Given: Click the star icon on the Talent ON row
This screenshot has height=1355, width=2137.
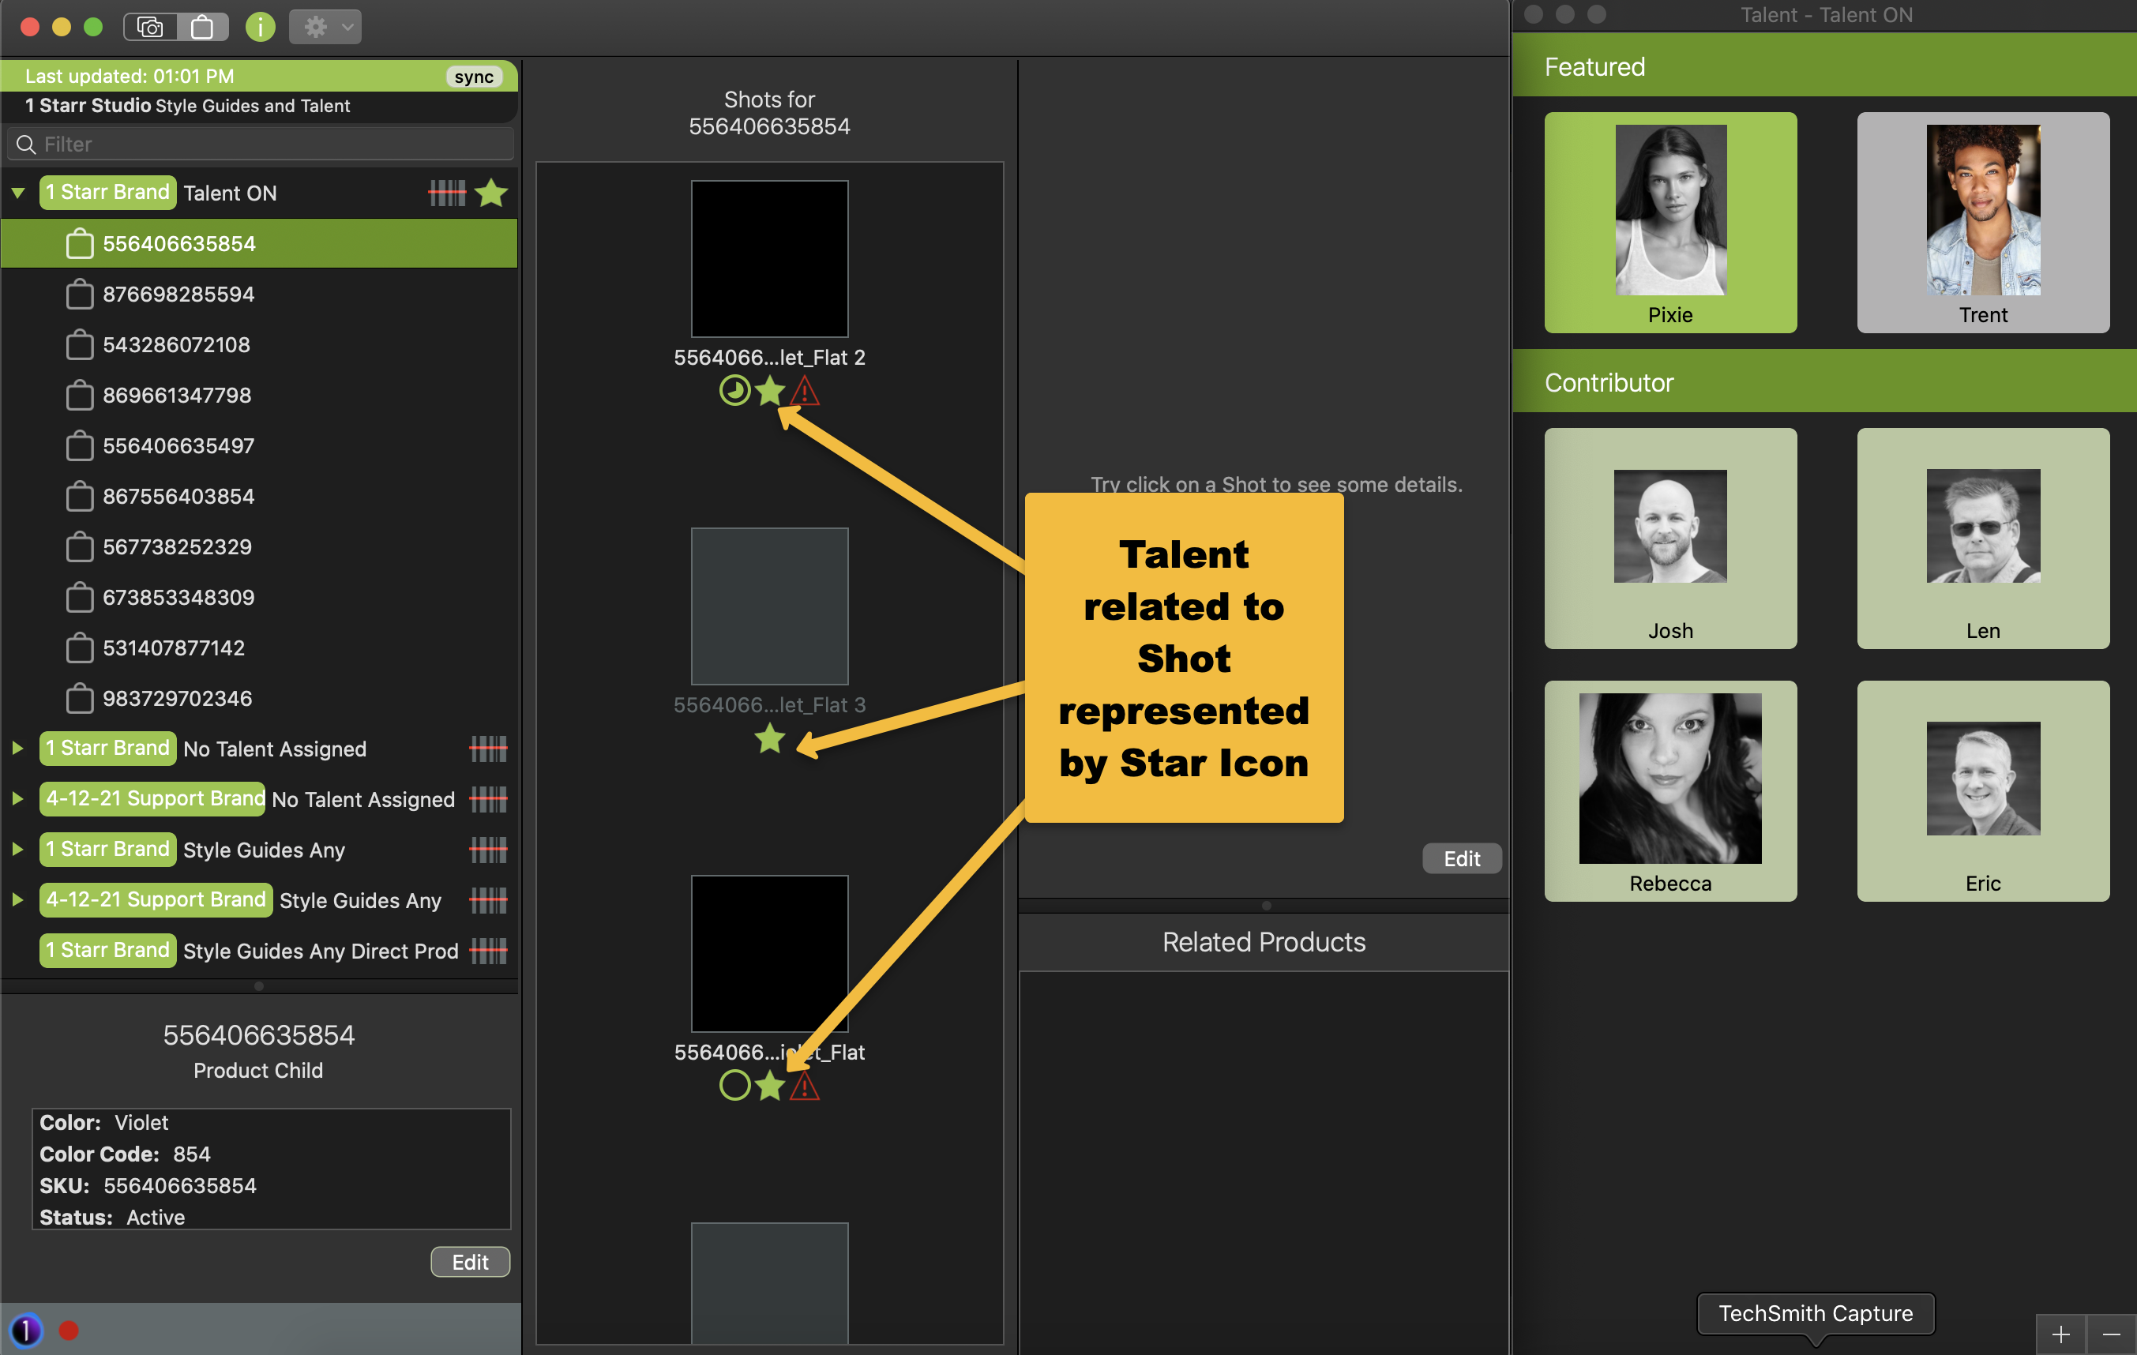Looking at the screenshot, I should coord(490,193).
